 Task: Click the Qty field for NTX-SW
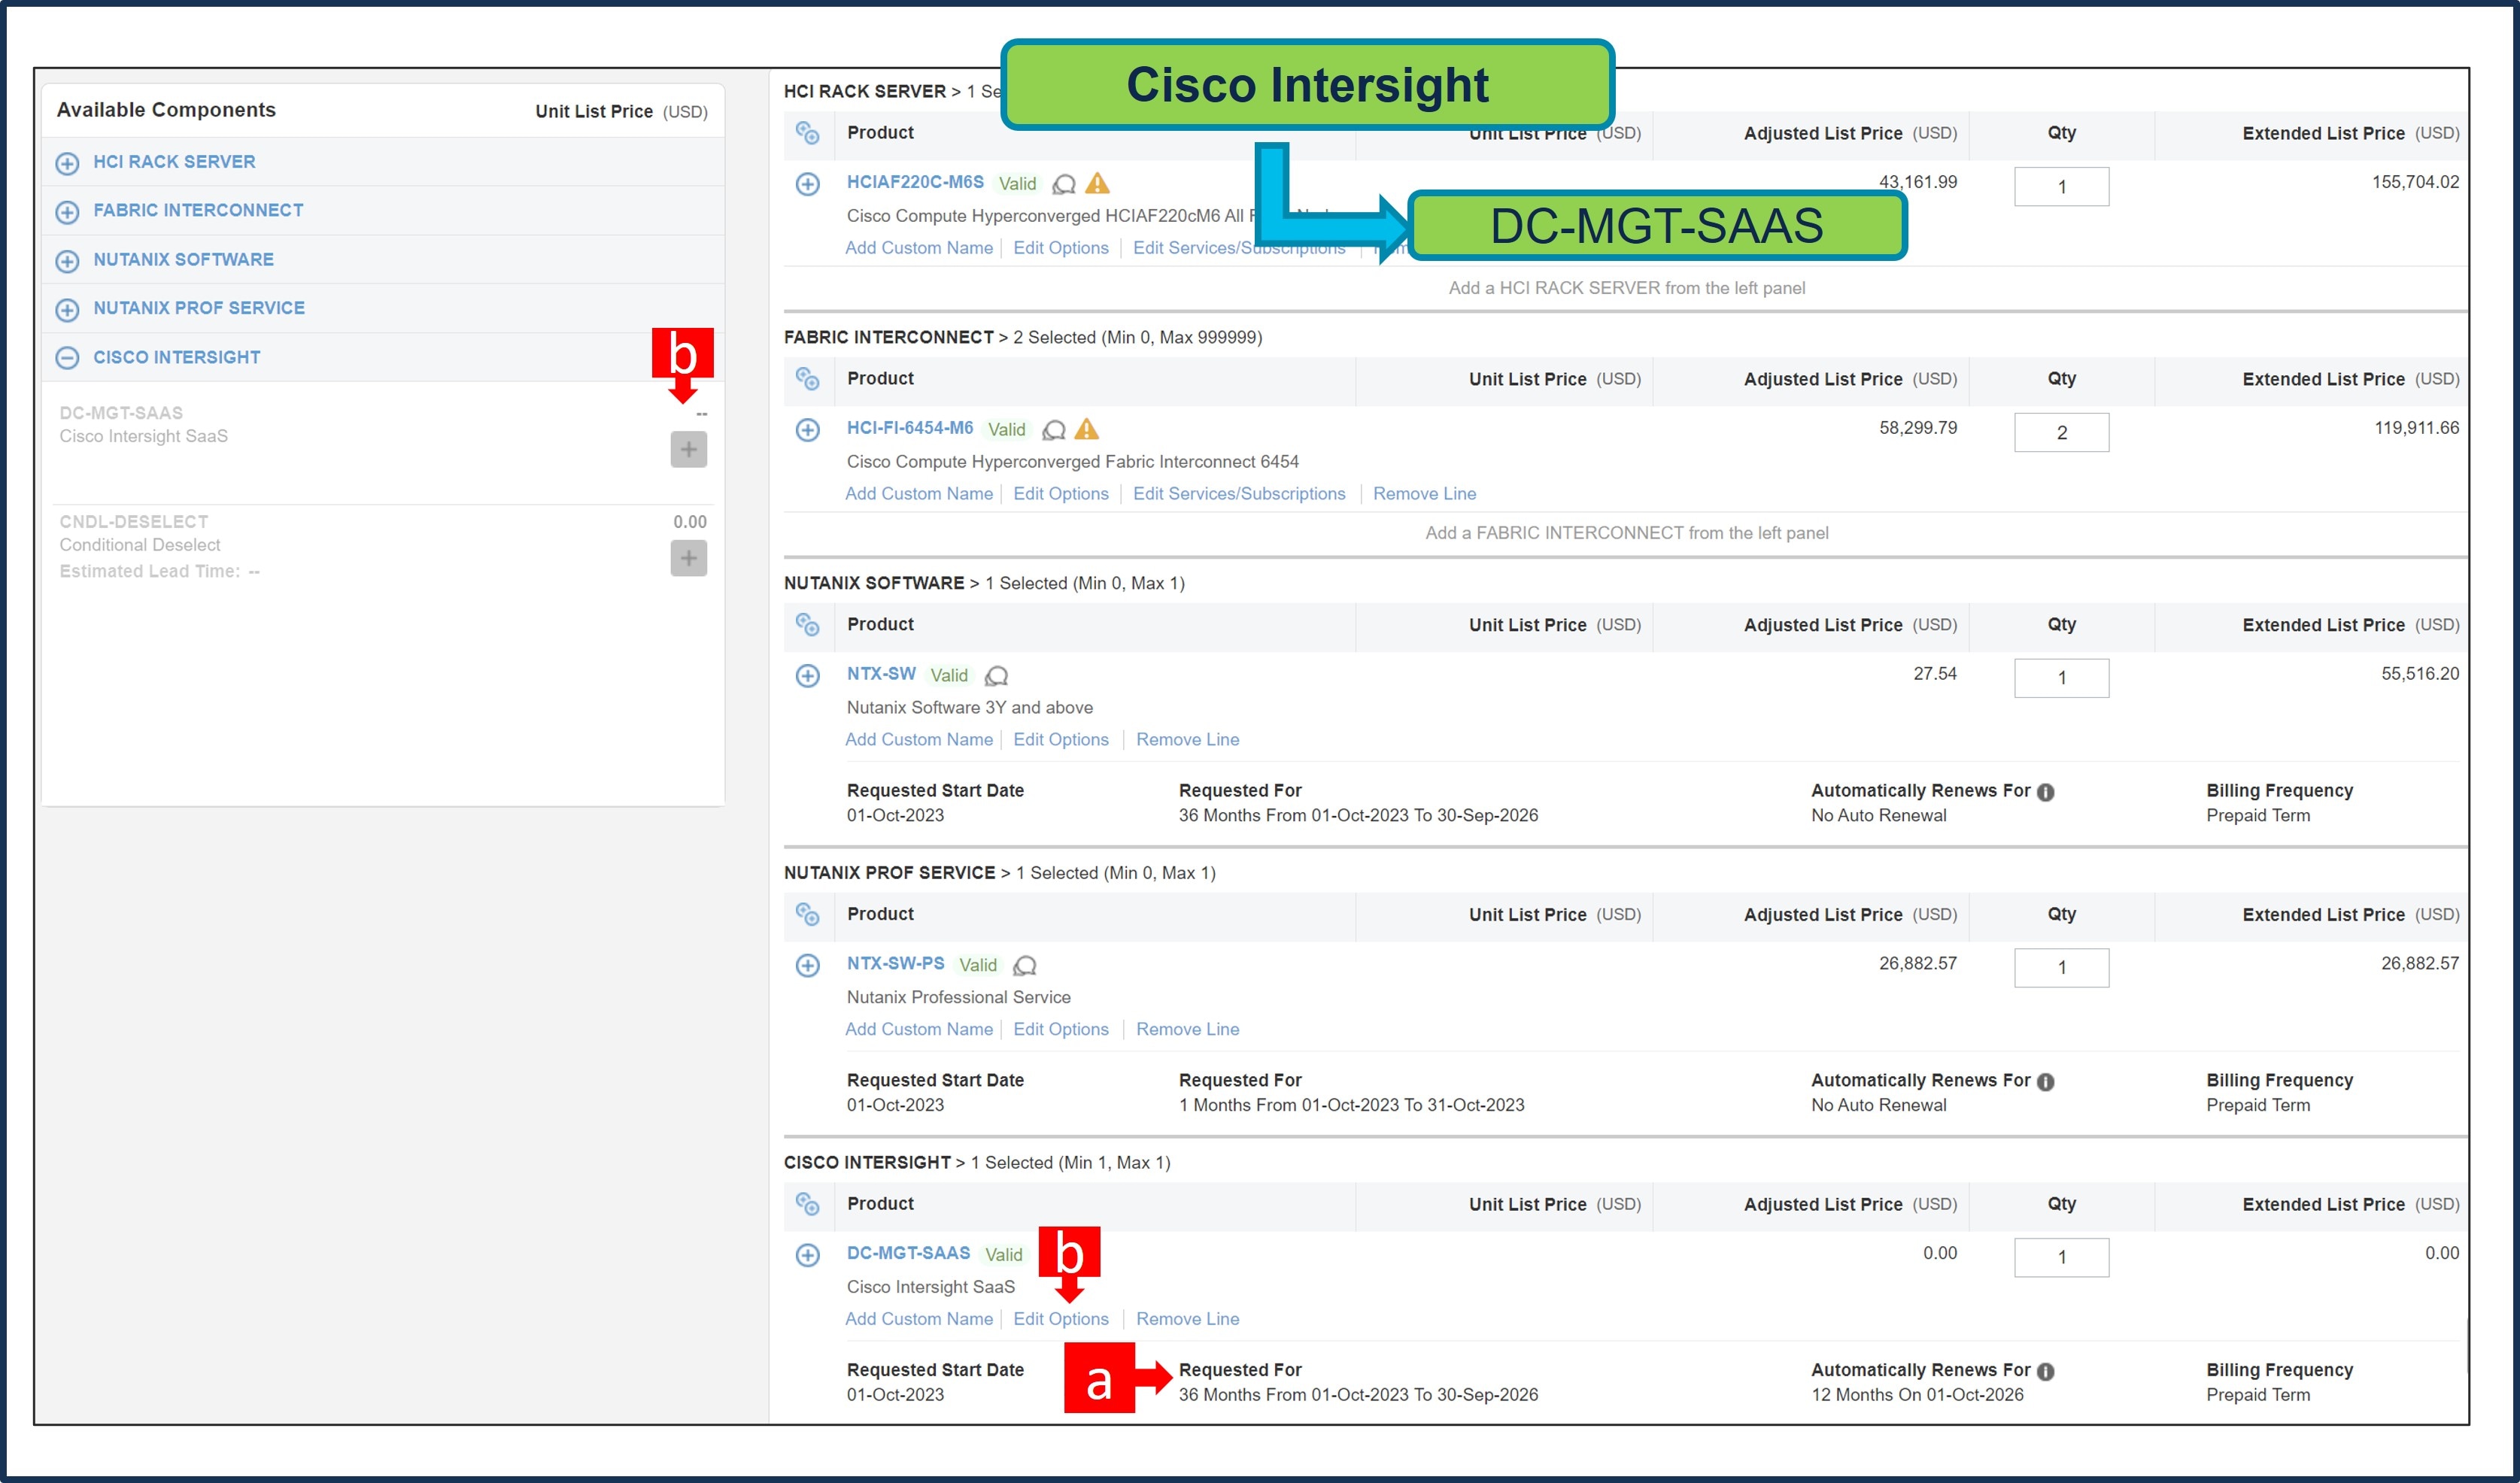pos(2061,678)
